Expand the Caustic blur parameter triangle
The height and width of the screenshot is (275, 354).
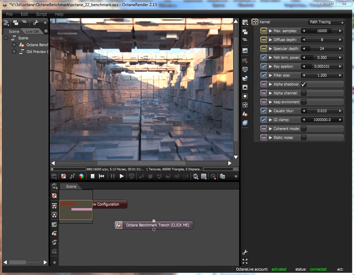271,111
